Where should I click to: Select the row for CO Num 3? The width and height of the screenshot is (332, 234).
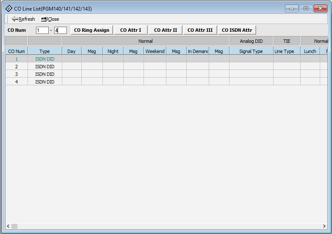point(17,74)
